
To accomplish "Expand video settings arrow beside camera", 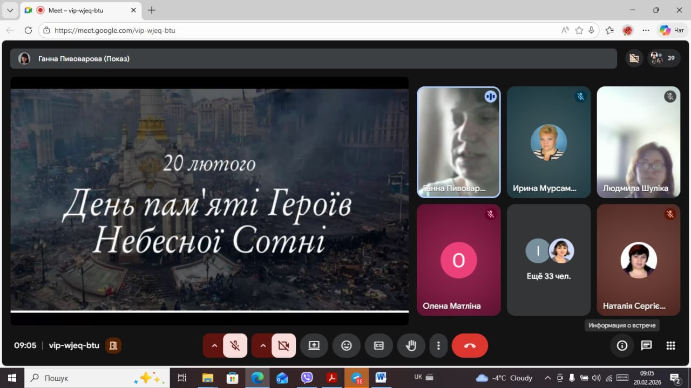I will (x=263, y=346).
